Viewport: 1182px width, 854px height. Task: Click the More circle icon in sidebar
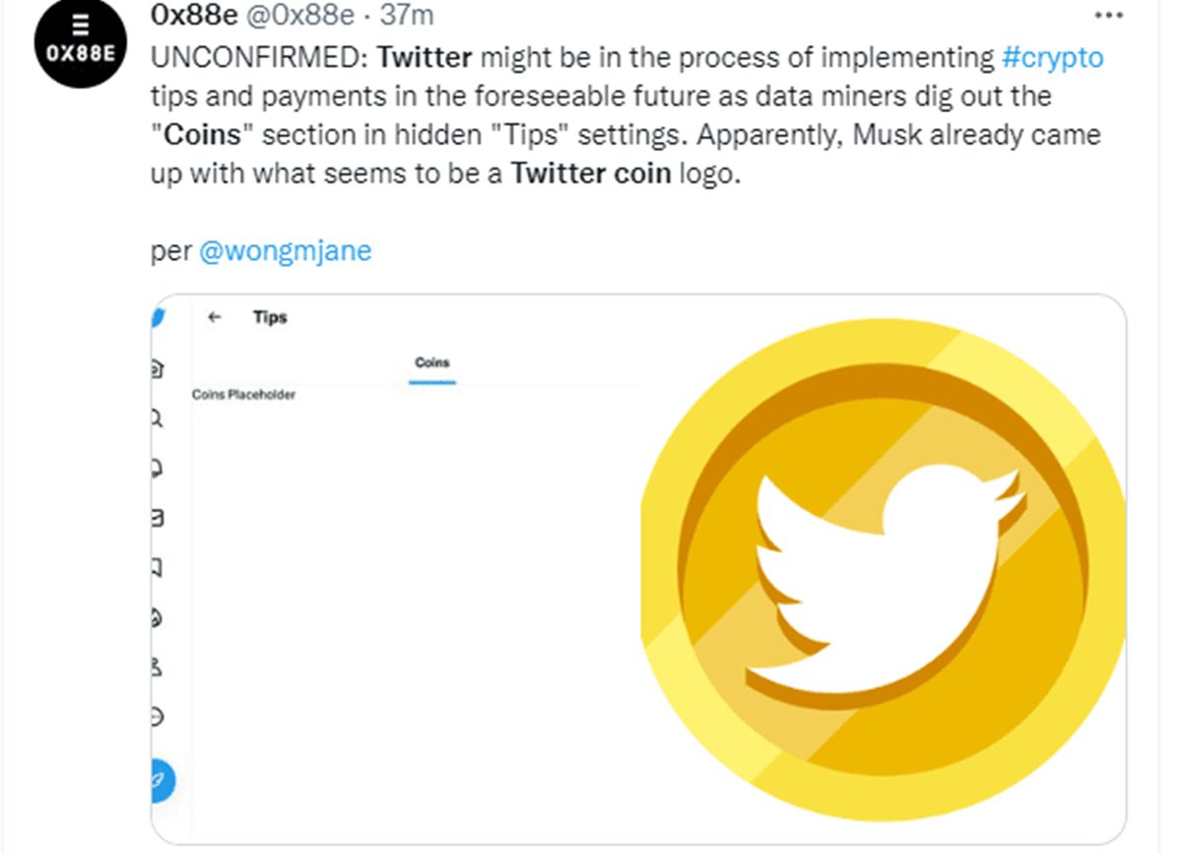pos(157,717)
